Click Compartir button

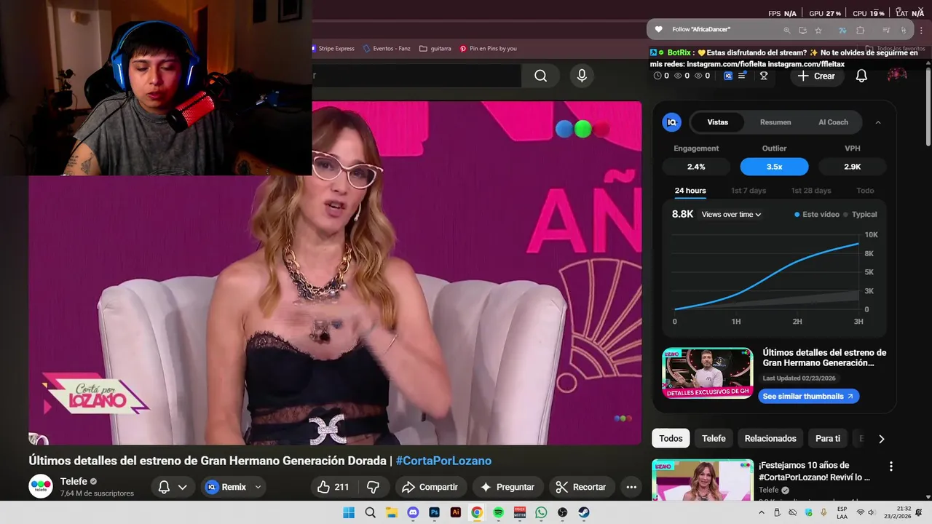click(x=430, y=487)
